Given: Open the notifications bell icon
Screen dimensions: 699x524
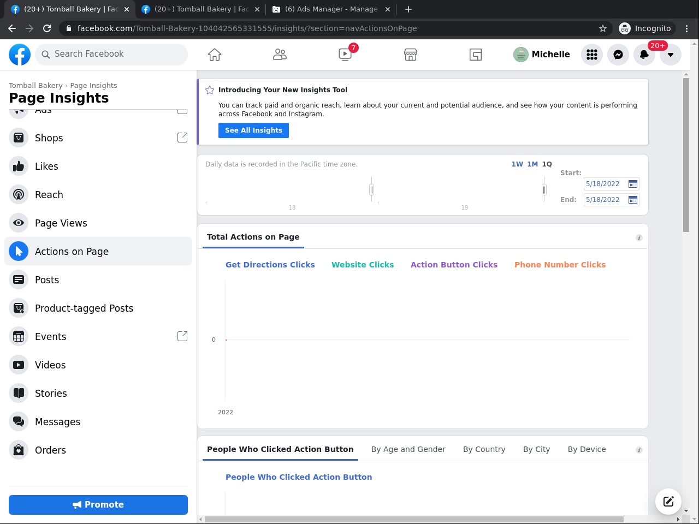Looking at the screenshot, I should point(644,55).
